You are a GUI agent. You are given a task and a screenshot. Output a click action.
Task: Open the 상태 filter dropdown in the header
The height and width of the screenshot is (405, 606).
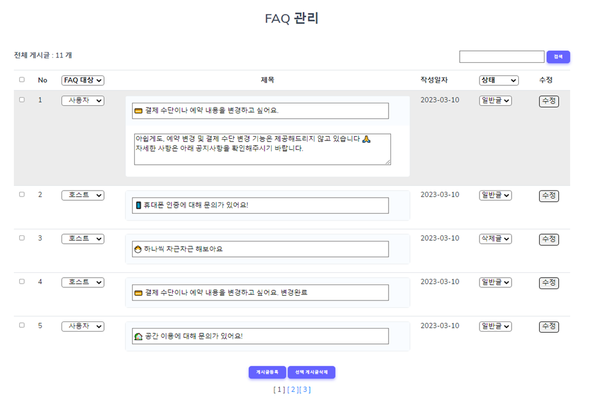pyautogui.click(x=498, y=80)
